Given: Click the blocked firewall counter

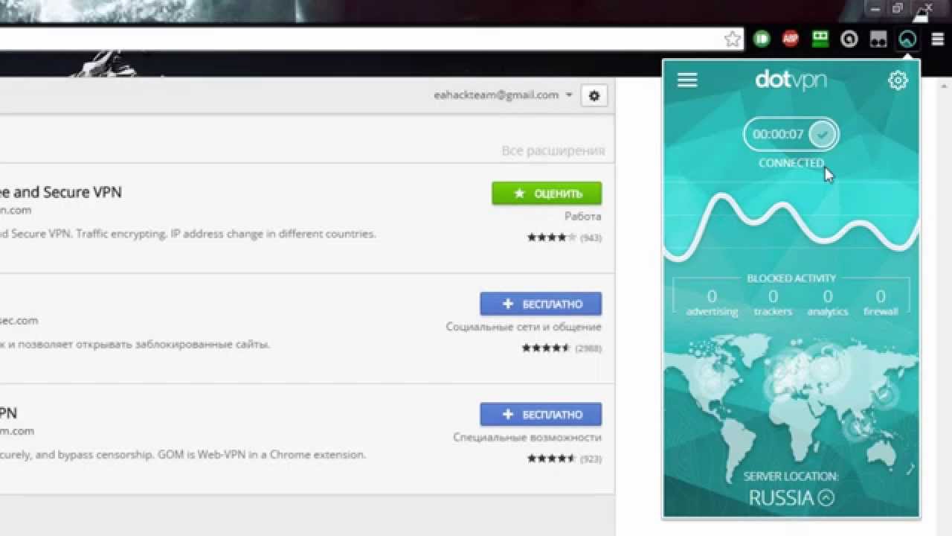Looking at the screenshot, I should (881, 303).
